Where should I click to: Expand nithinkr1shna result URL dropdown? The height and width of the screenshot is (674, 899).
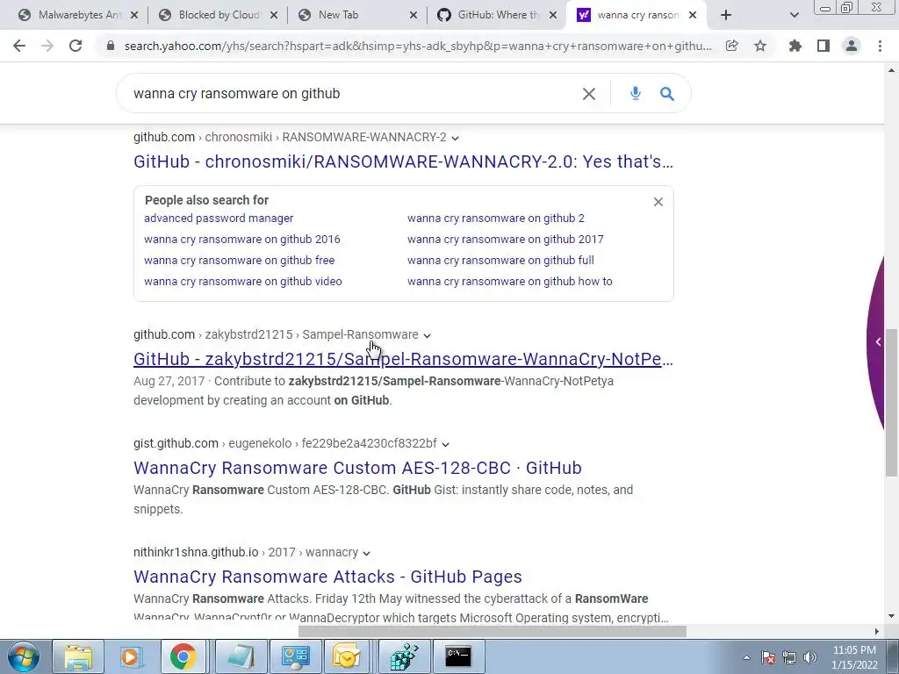pos(366,553)
